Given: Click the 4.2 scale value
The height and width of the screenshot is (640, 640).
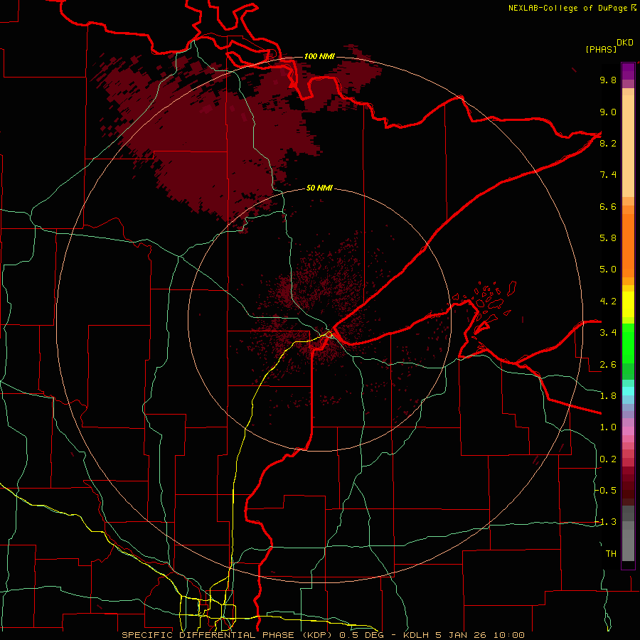Looking at the screenshot, I should coord(608,302).
